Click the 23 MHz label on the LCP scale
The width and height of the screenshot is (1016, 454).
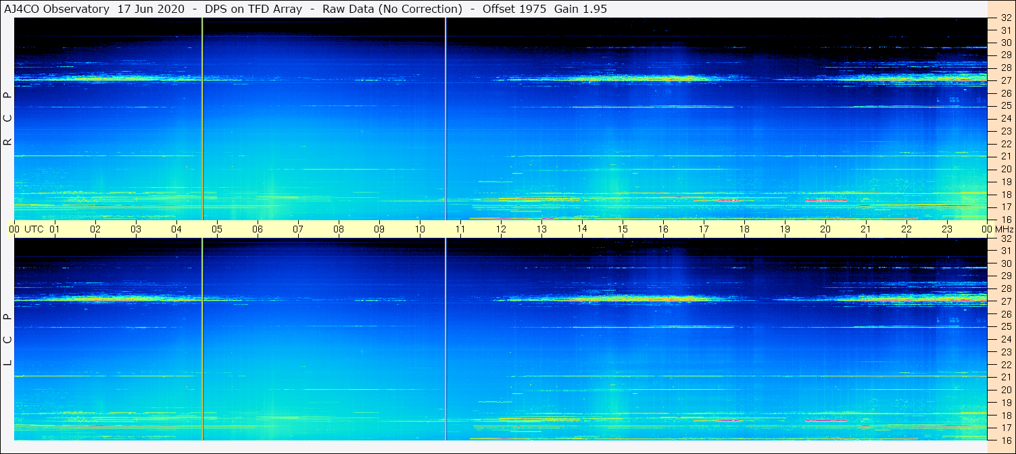[x=1005, y=352]
